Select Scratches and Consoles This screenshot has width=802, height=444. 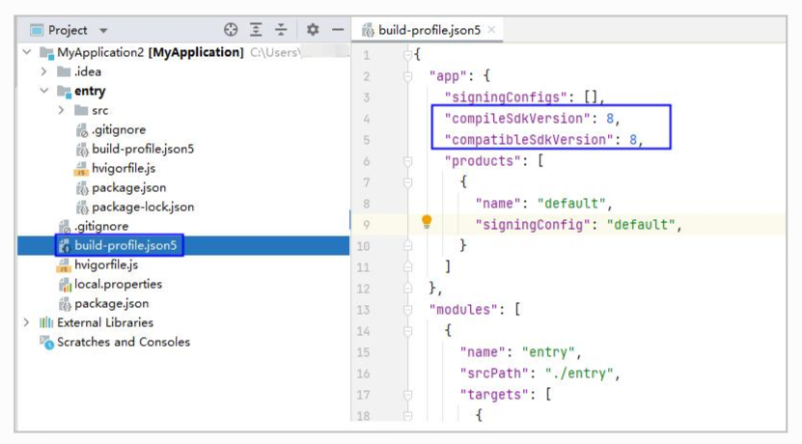[124, 342]
